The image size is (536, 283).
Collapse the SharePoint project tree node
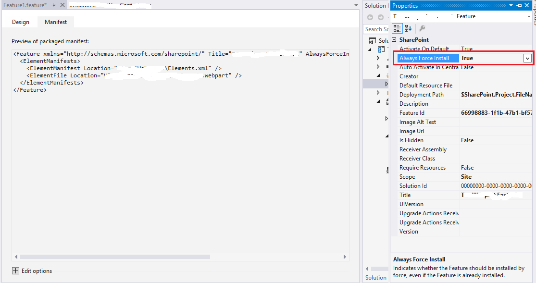pyautogui.click(x=370, y=49)
